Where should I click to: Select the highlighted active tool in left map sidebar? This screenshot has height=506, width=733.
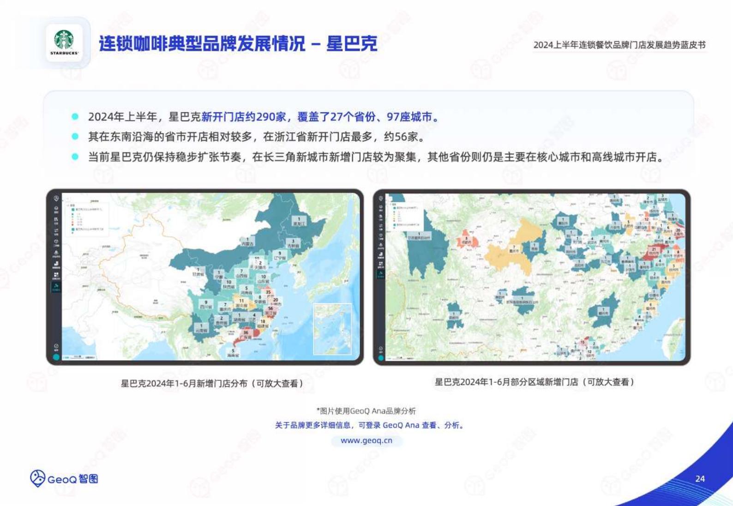[56, 287]
